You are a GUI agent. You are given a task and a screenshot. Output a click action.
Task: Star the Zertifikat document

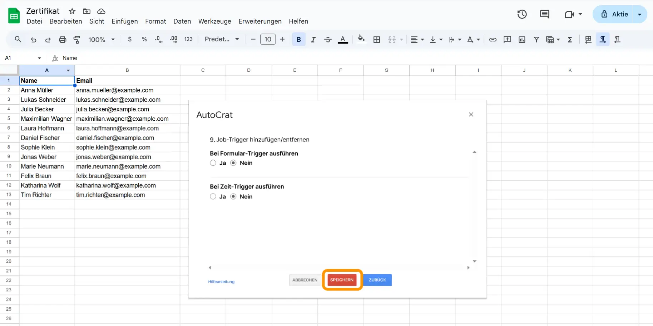click(72, 11)
